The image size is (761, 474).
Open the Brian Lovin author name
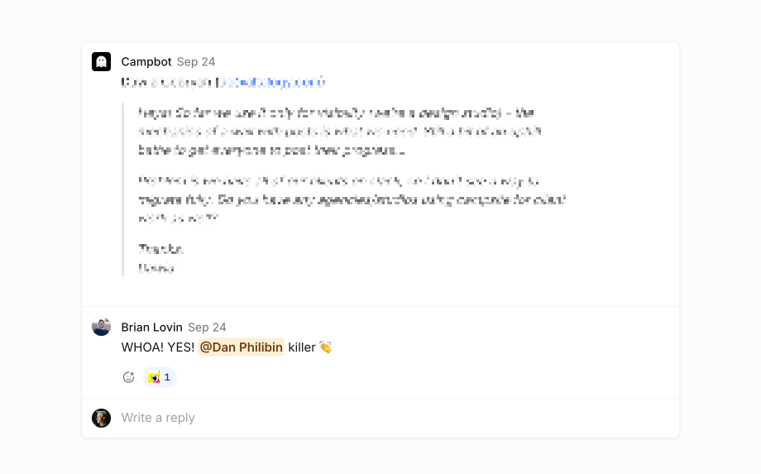pos(151,328)
